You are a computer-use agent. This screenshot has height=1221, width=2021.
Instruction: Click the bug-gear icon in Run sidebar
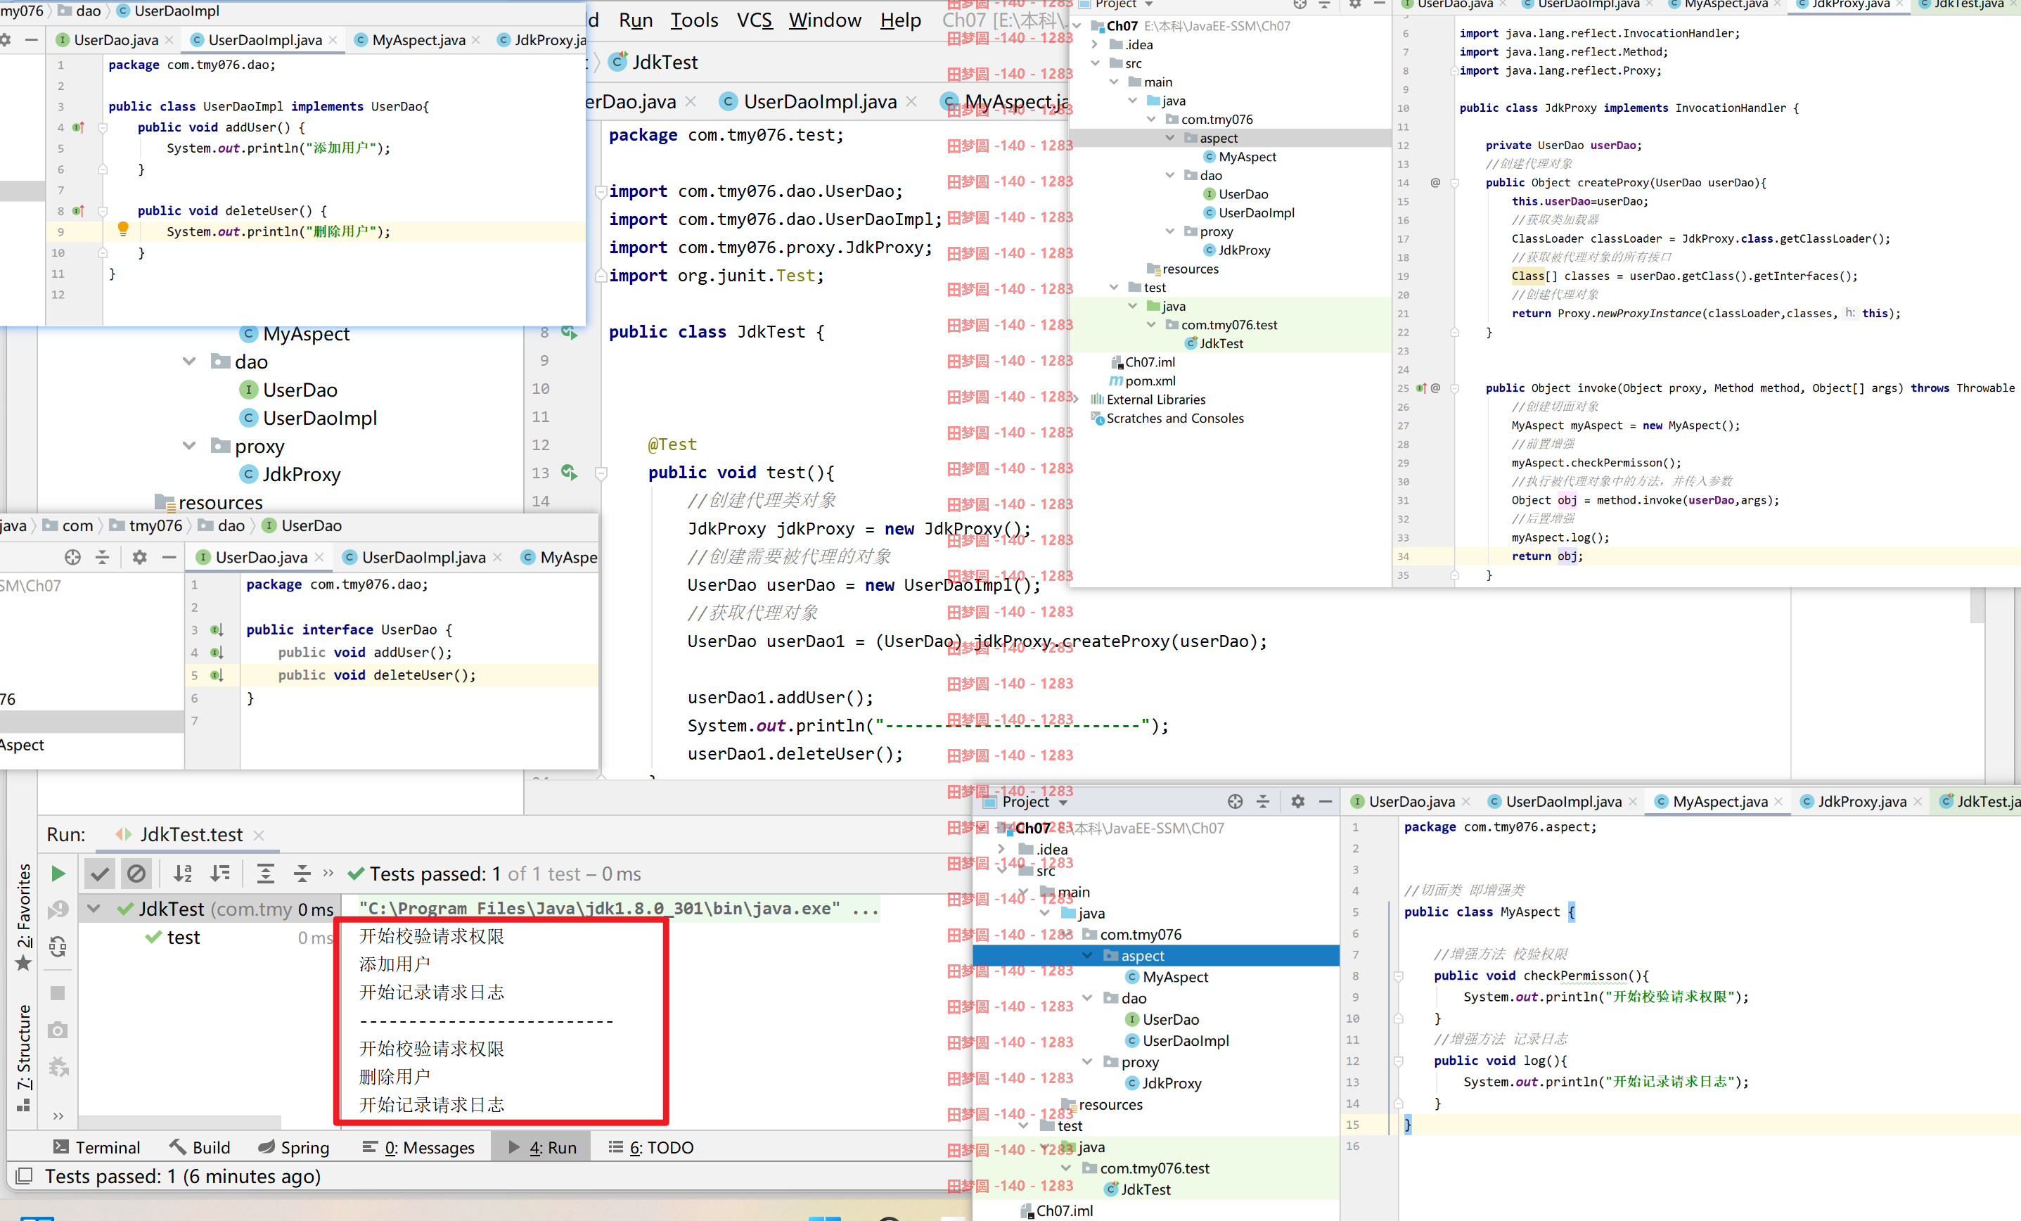pyautogui.click(x=58, y=1068)
